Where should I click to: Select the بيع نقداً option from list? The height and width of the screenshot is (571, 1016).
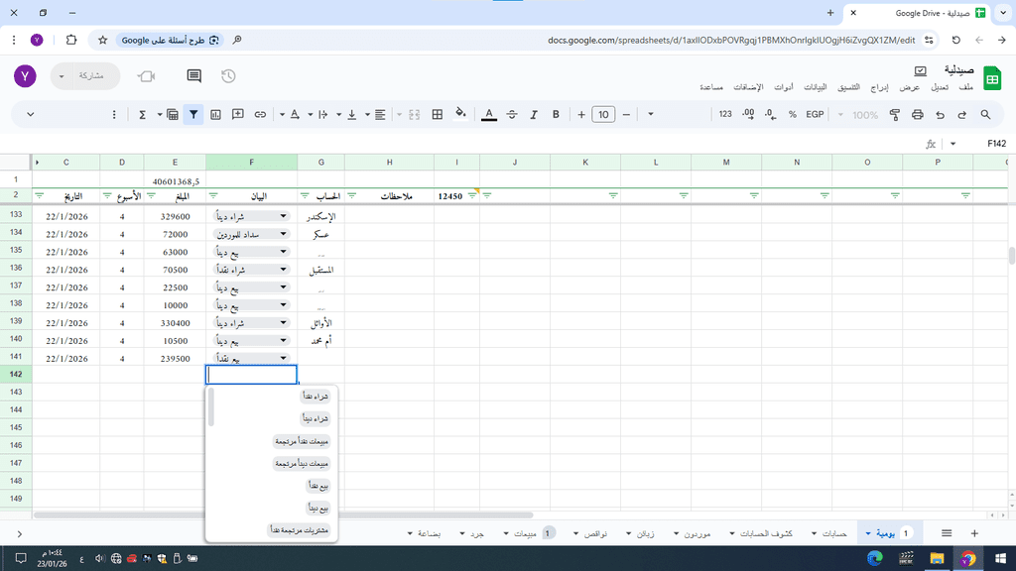pos(318,487)
